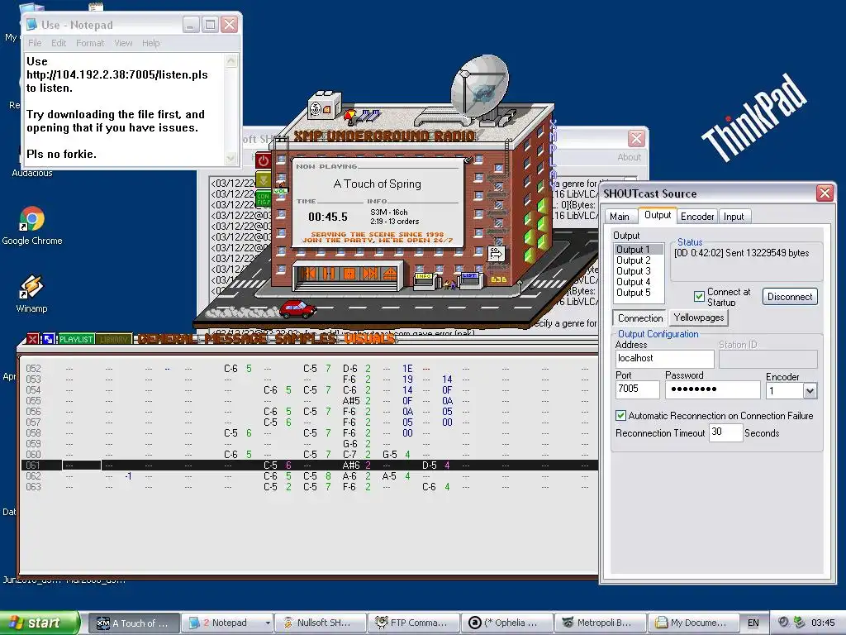Open the green CONFIG button on XMPlay

(x=264, y=198)
